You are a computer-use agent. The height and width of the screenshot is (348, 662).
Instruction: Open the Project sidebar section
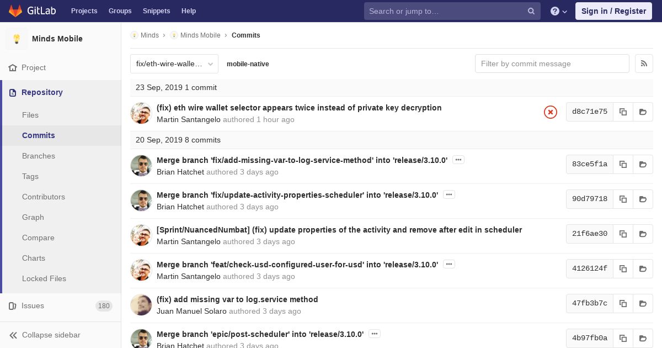[60, 67]
